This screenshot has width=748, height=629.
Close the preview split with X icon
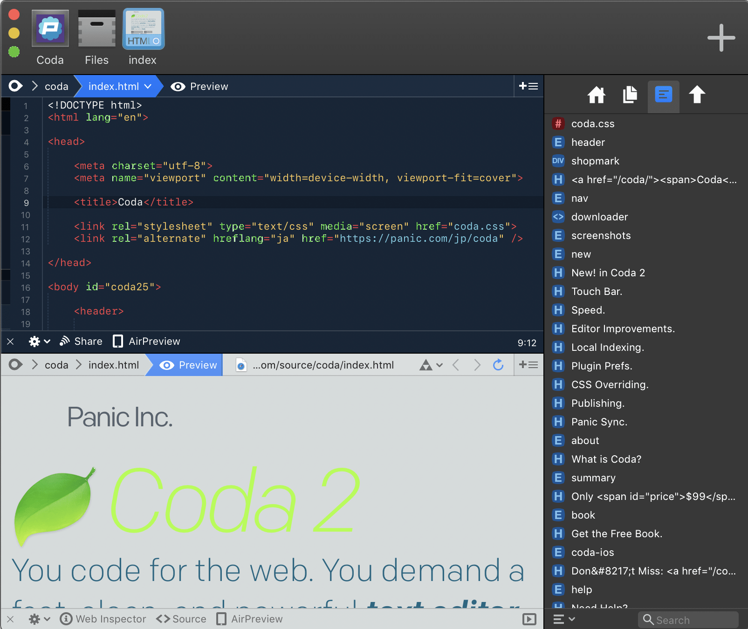[10, 619]
